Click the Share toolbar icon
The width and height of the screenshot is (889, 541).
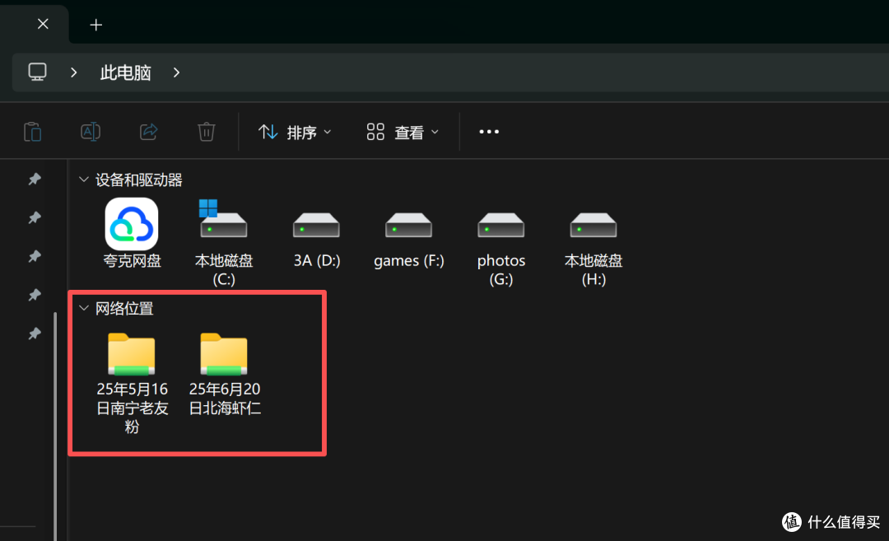148,132
